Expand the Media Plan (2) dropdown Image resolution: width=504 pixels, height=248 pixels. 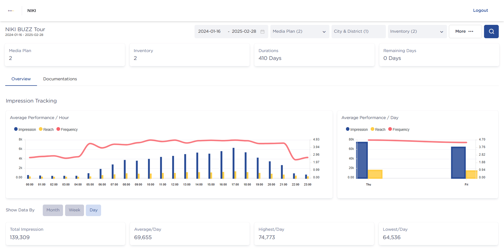coord(300,31)
